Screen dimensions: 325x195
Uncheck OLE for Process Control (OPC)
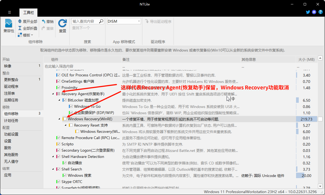(x=59, y=75)
